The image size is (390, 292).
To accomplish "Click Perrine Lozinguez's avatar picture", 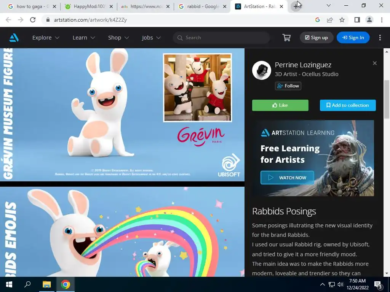I will (261, 70).
